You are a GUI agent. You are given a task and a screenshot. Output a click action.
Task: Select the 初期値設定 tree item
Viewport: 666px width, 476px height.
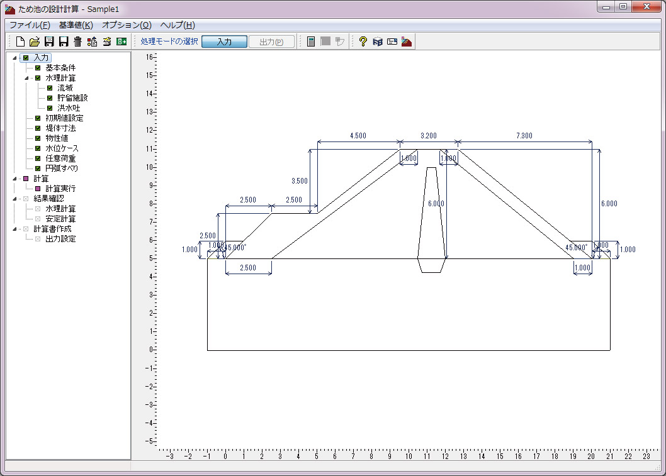(64, 118)
